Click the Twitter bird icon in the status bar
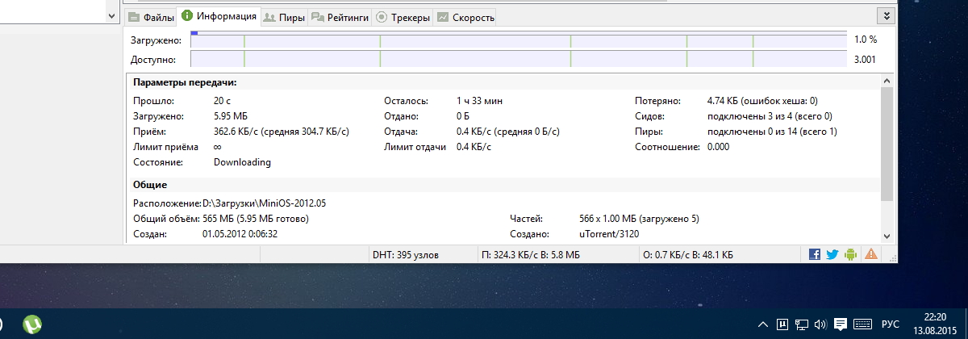Image resolution: width=968 pixels, height=339 pixels. tap(832, 254)
